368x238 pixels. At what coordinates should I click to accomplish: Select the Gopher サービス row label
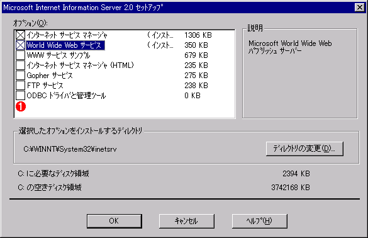50,76
